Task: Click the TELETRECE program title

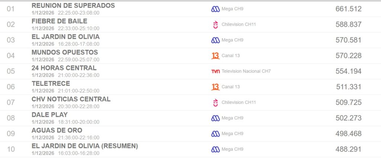Action: (50, 83)
